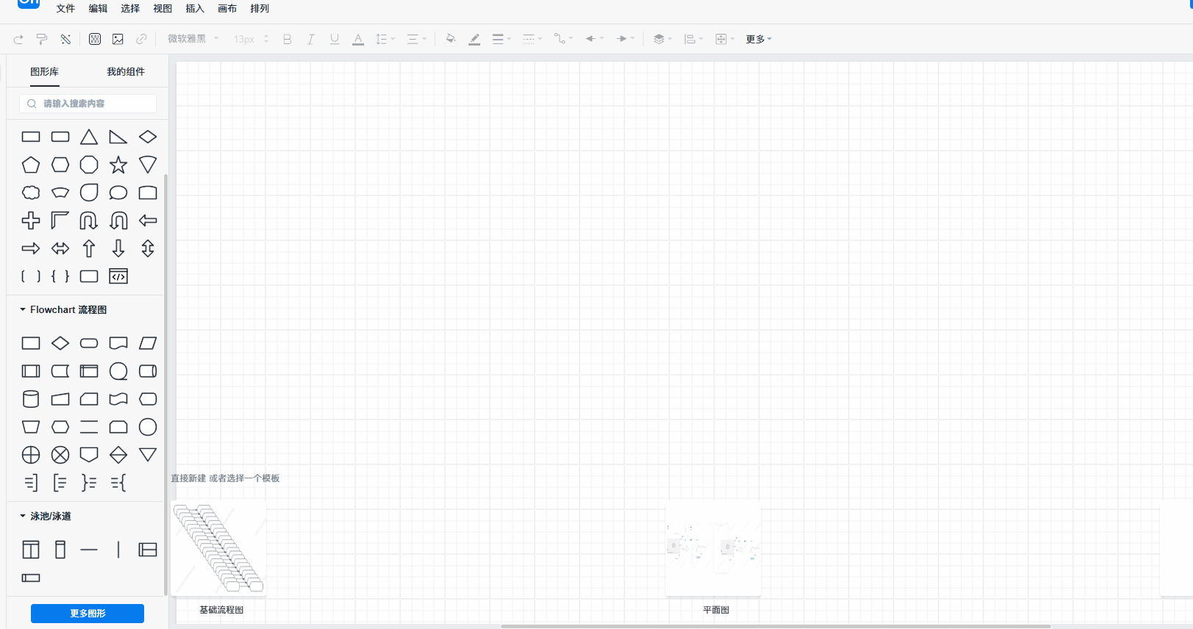This screenshot has width=1193, height=629.
Task: Open the line style dropdown
Action: tap(533, 39)
